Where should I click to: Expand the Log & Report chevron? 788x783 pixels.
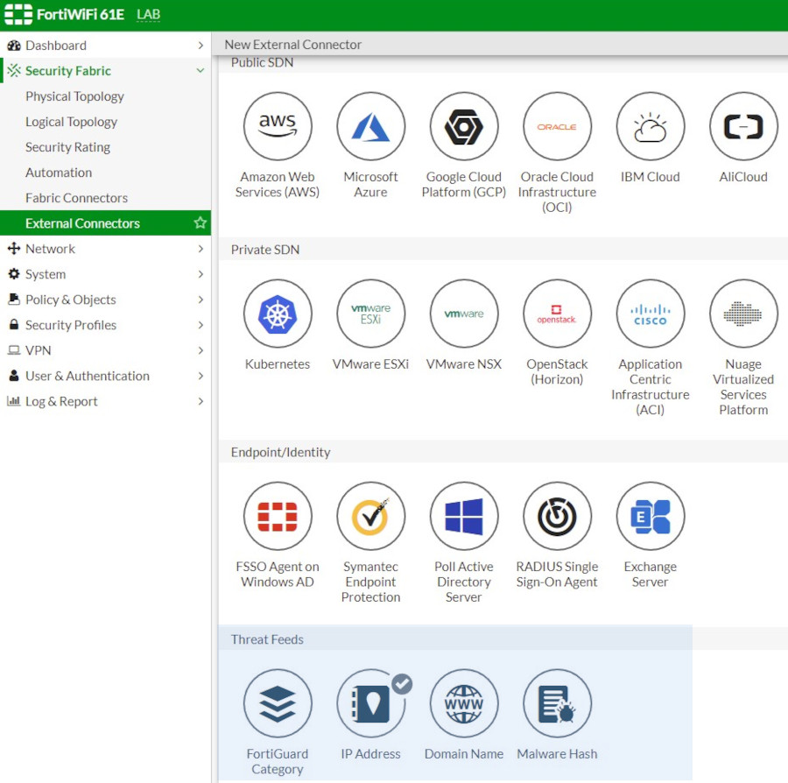201,401
